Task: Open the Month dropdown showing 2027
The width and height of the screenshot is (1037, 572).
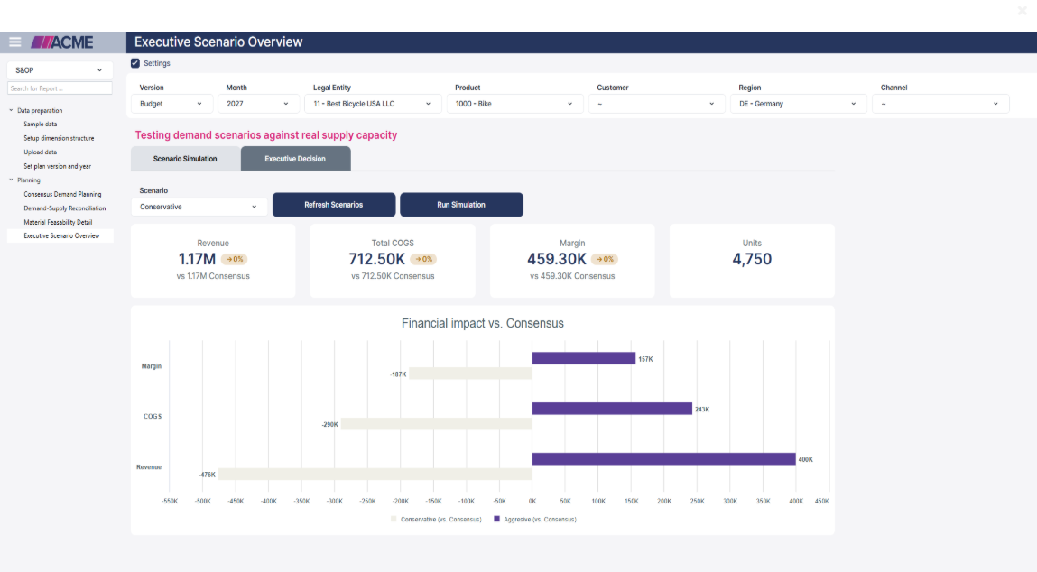Action: 257,104
